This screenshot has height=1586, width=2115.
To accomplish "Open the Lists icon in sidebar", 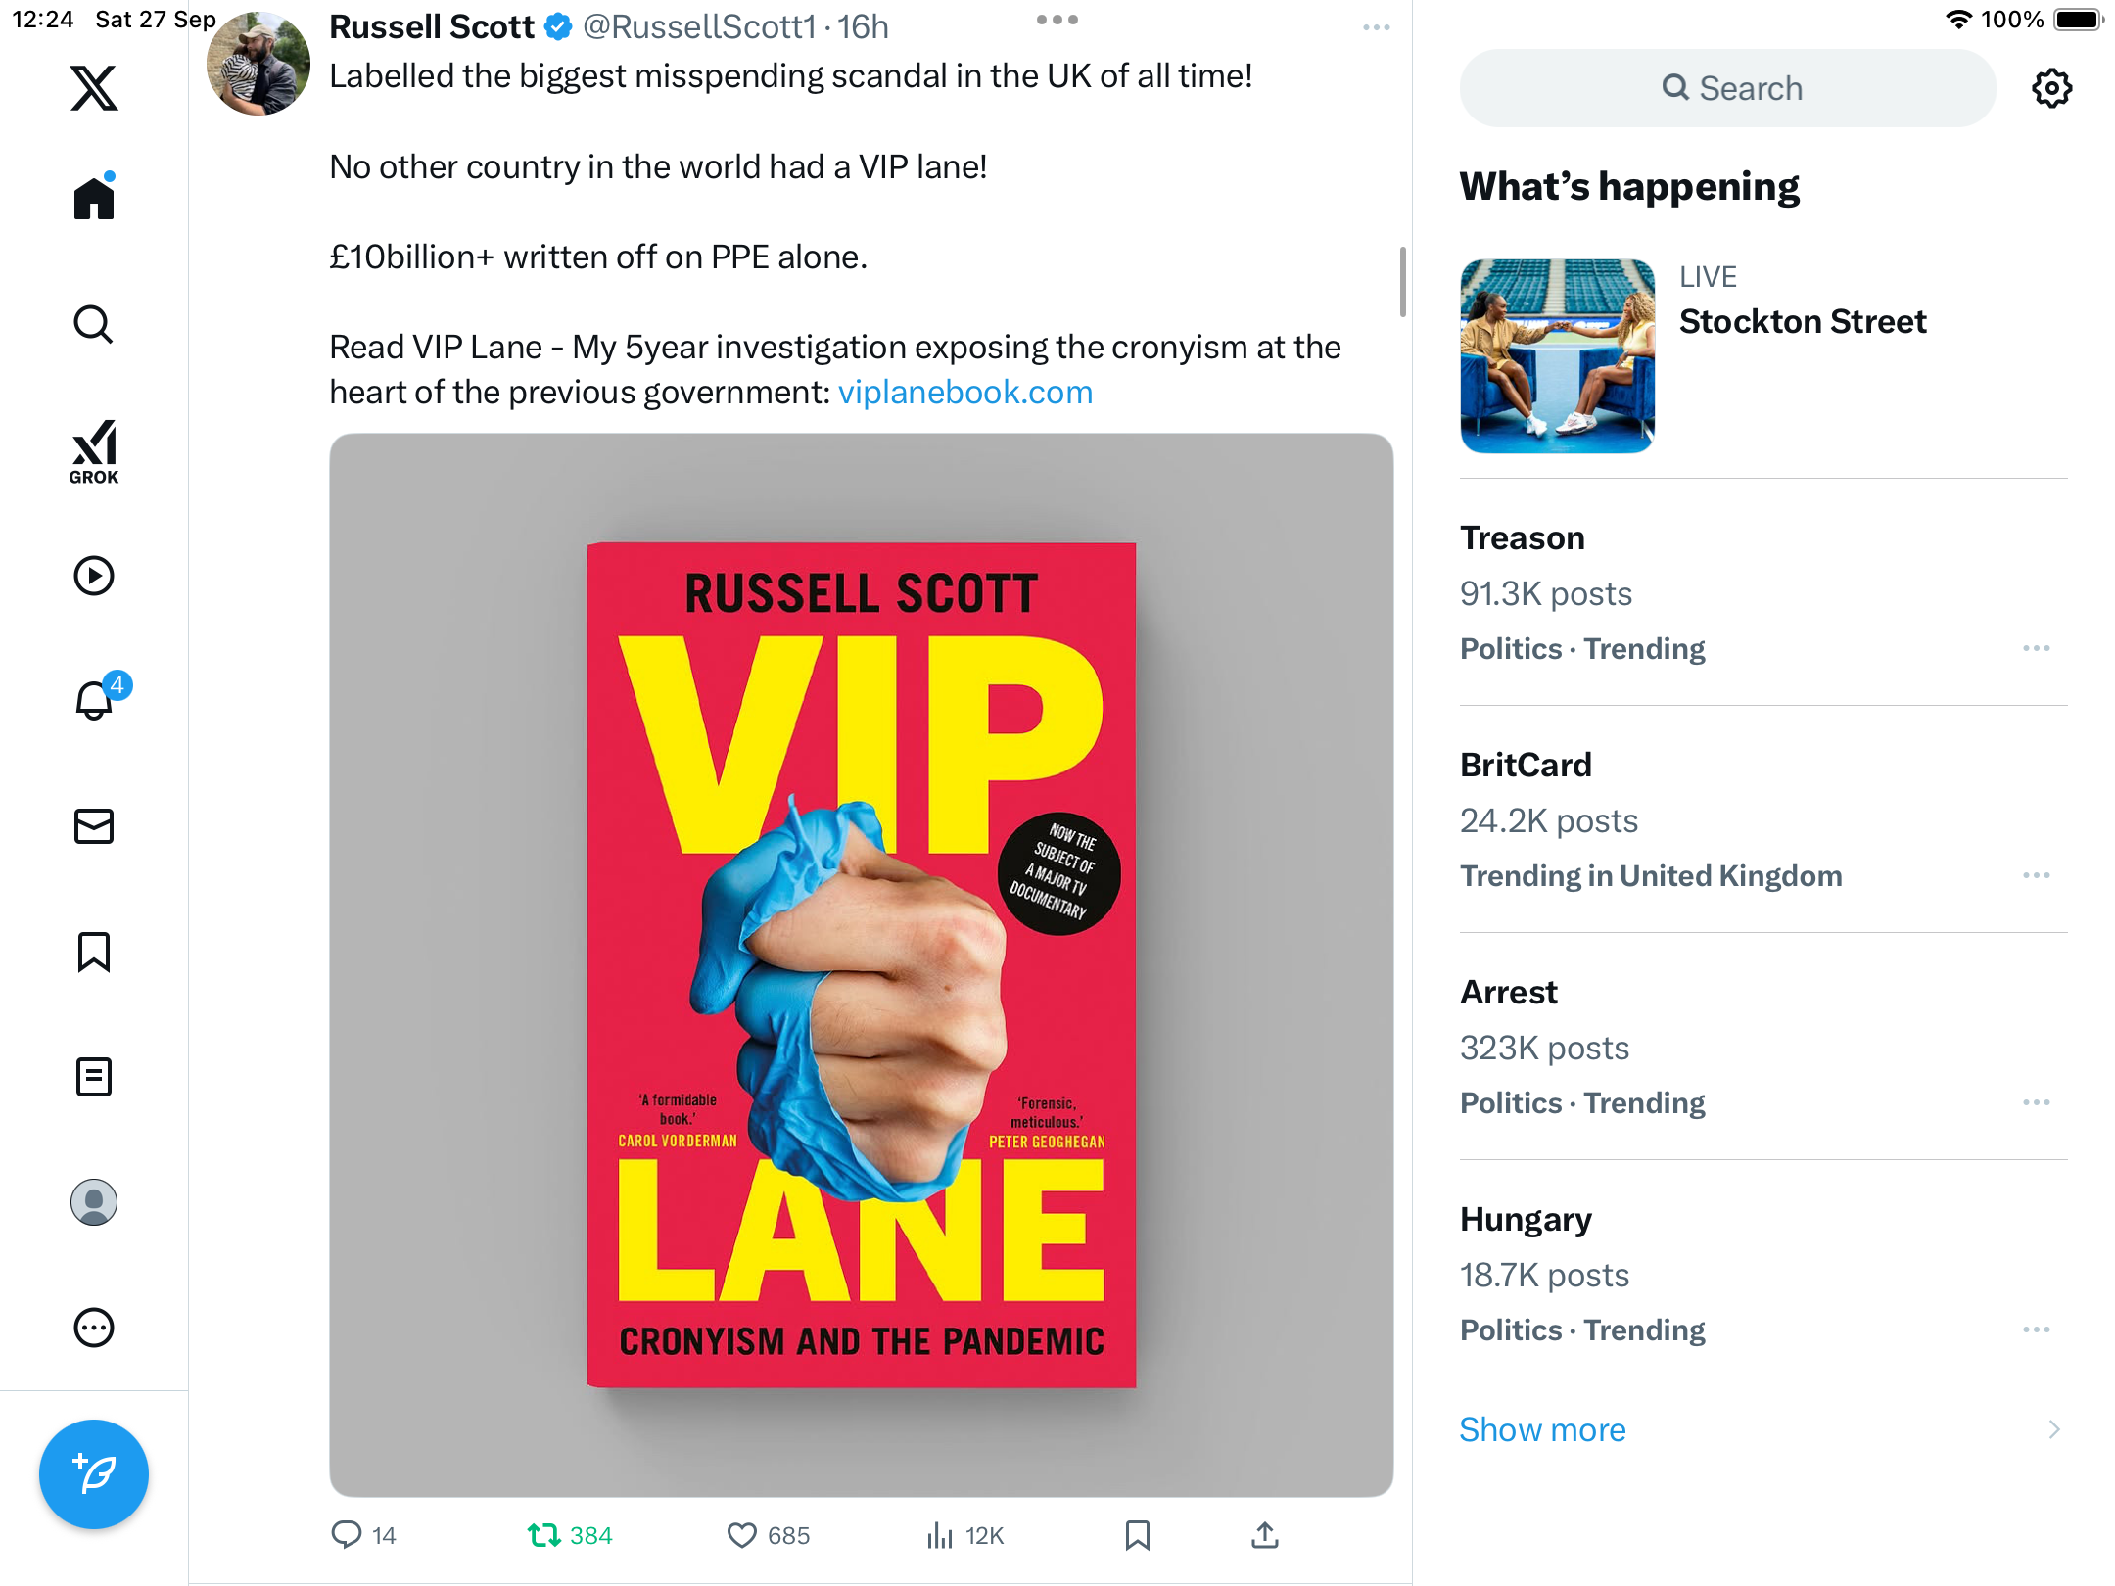I will [x=94, y=1077].
